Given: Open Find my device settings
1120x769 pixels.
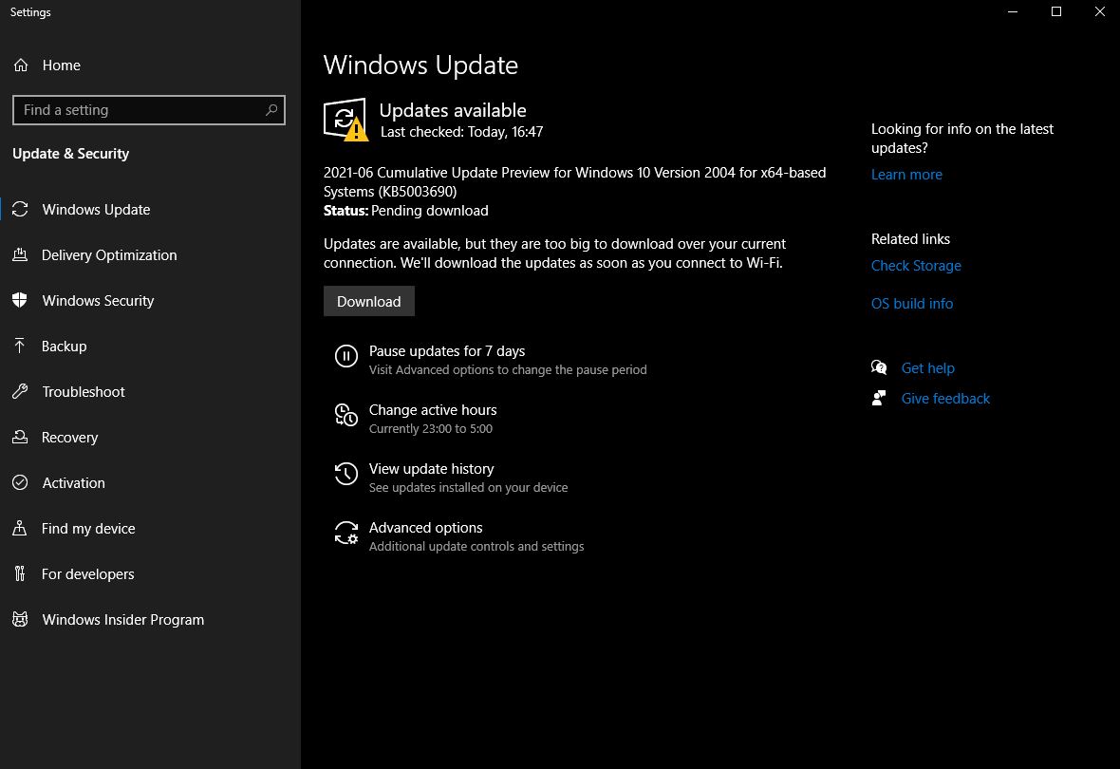Looking at the screenshot, I should (x=88, y=528).
